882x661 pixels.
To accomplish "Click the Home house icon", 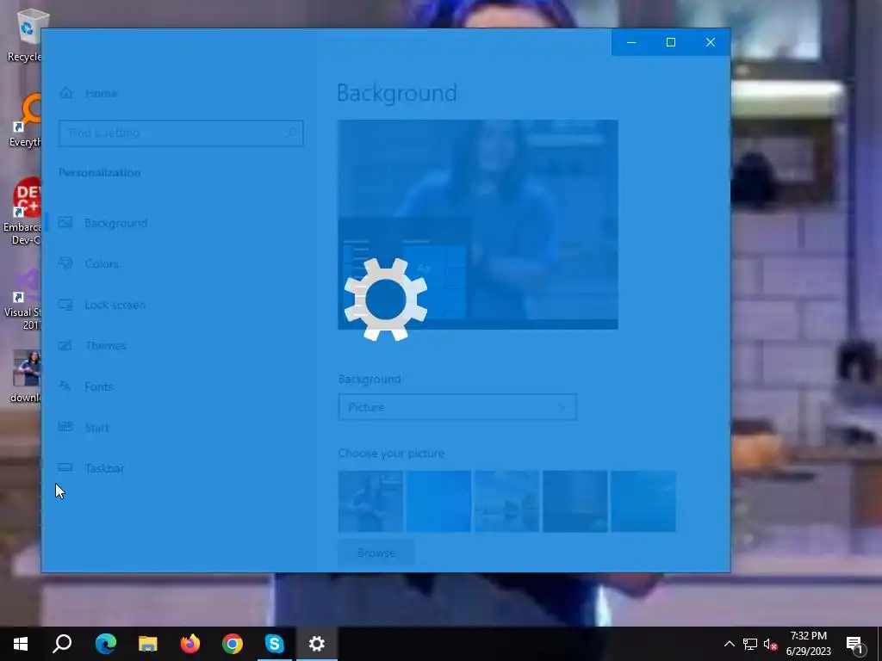I will click(65, 93).
